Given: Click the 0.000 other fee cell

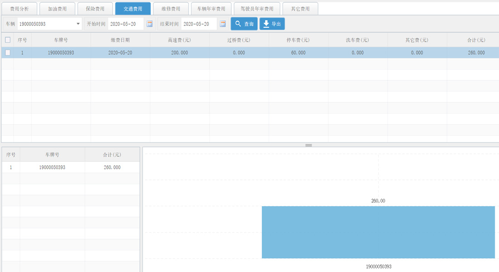Looking at the screenshot, I should pyautogui.click(x=417, y=53).
